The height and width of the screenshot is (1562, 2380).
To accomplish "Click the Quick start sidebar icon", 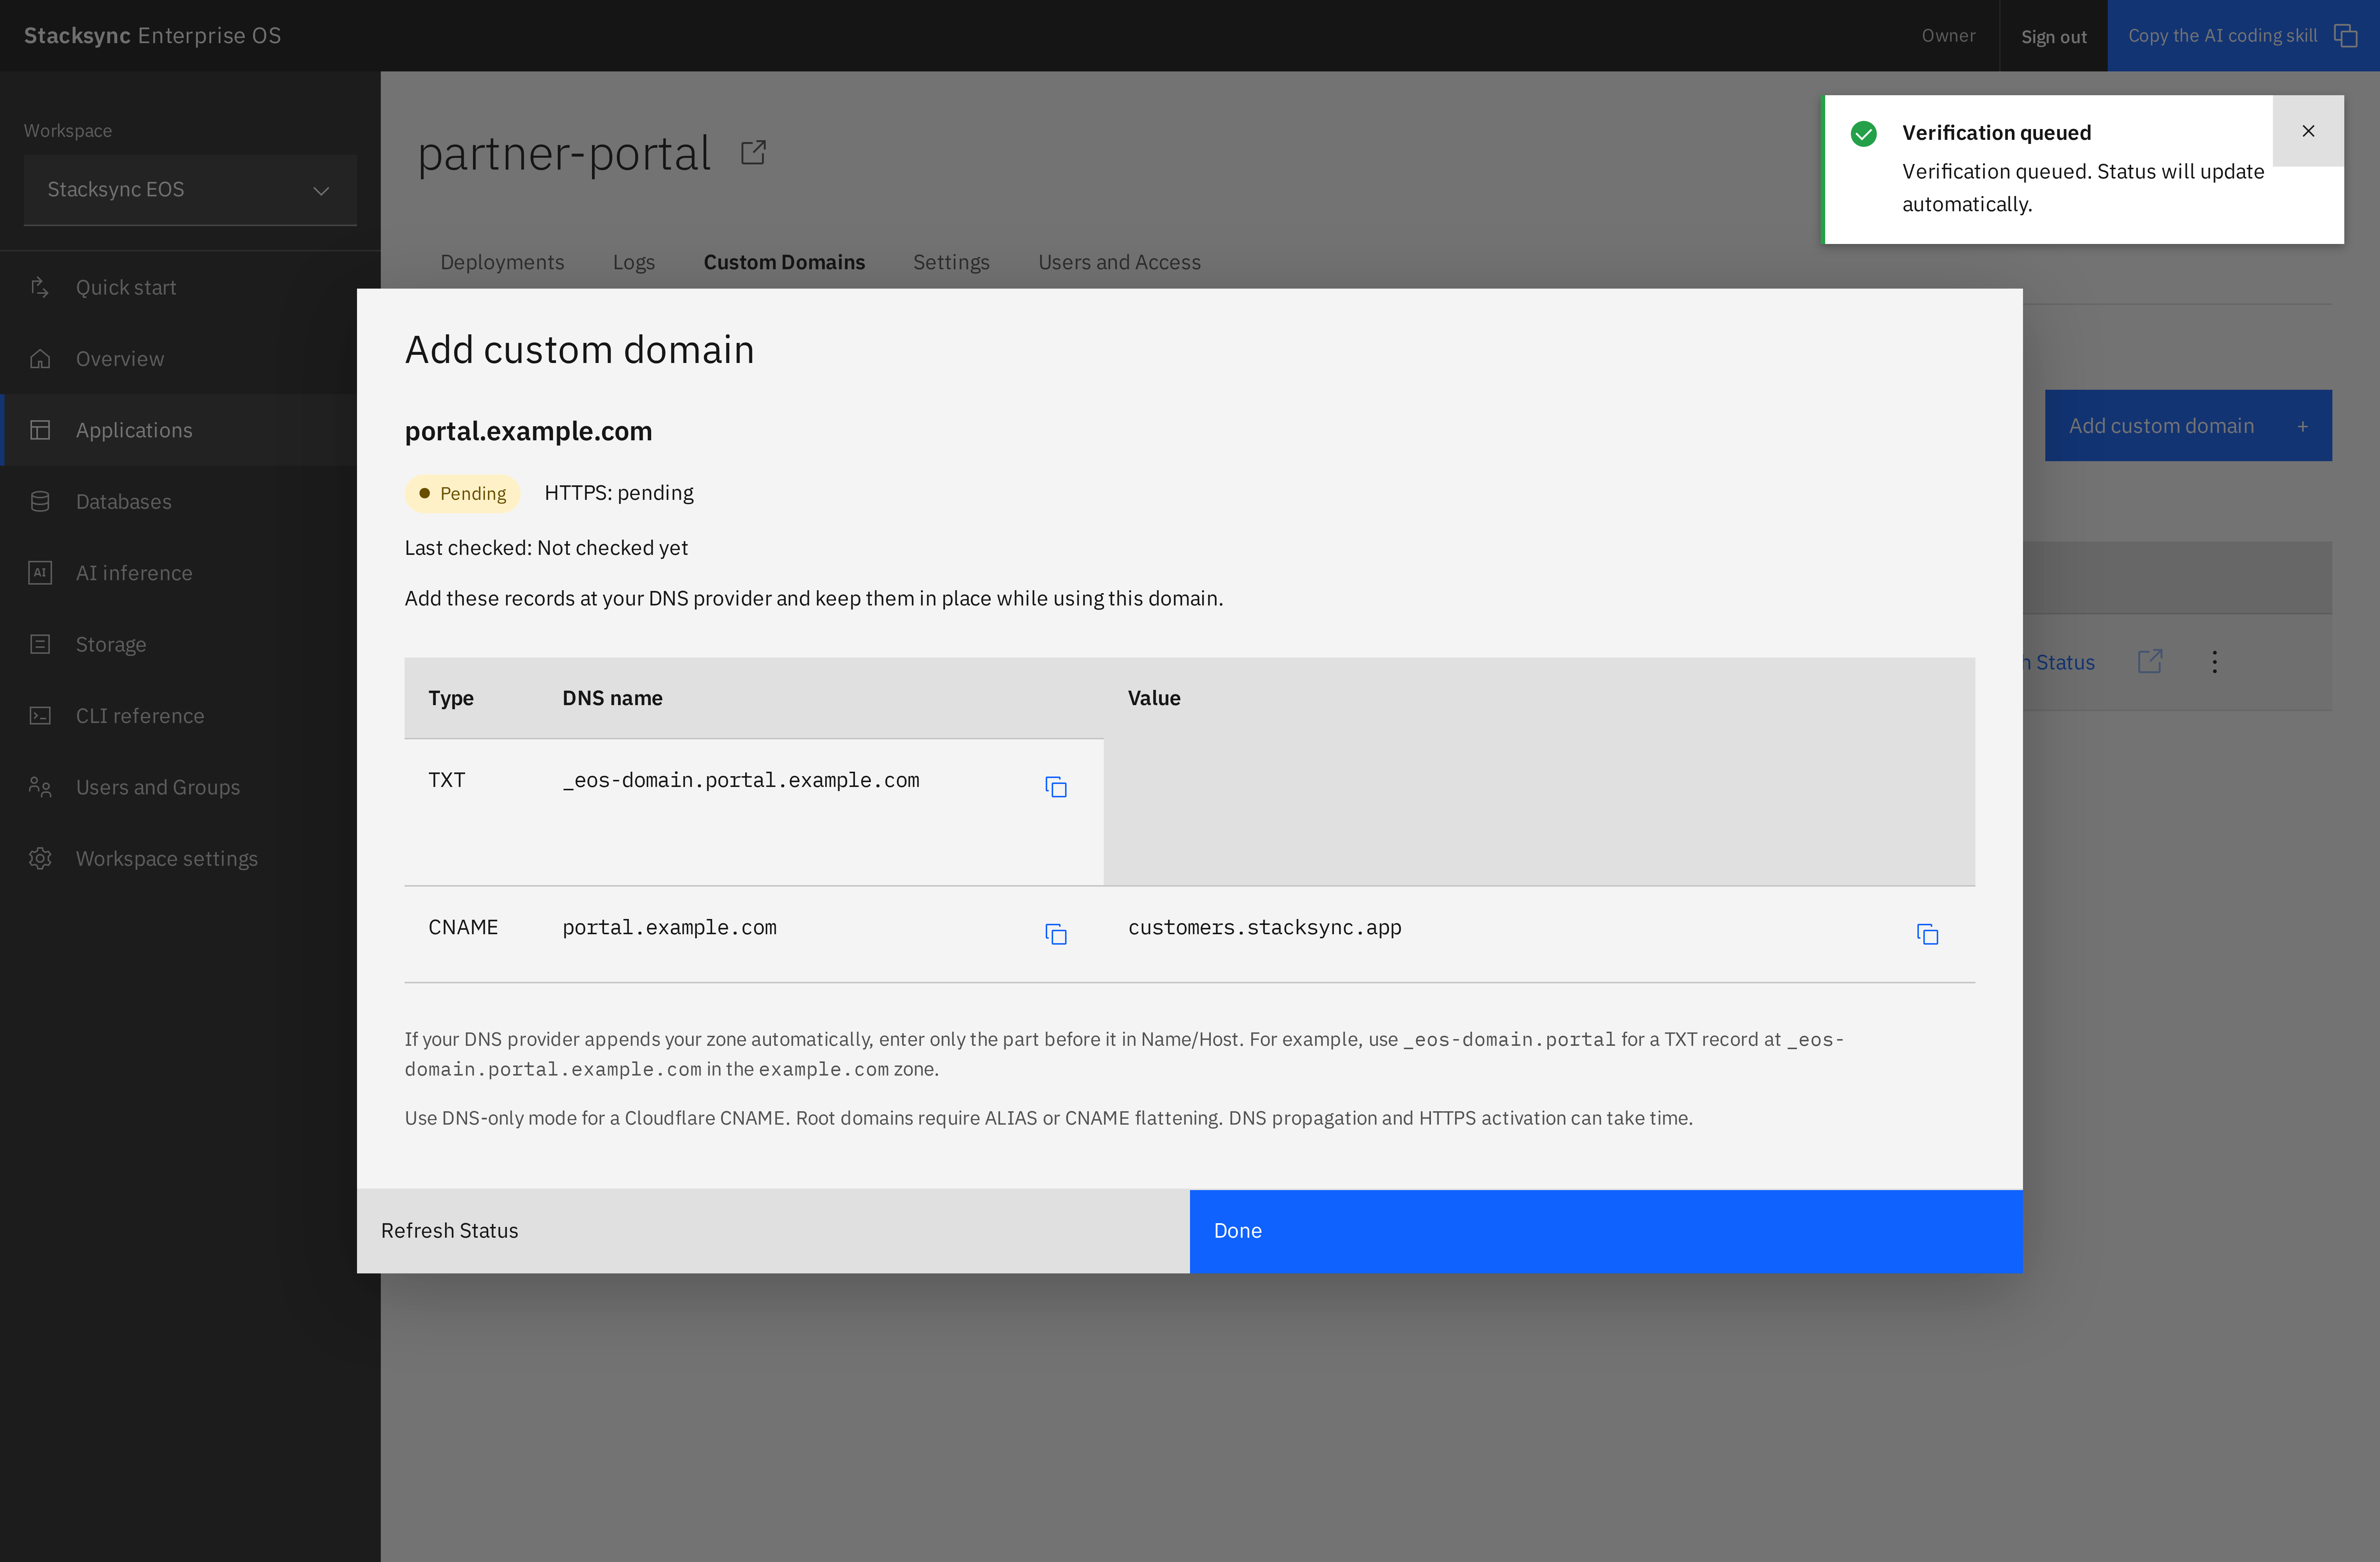I will (x=40, y=287).
